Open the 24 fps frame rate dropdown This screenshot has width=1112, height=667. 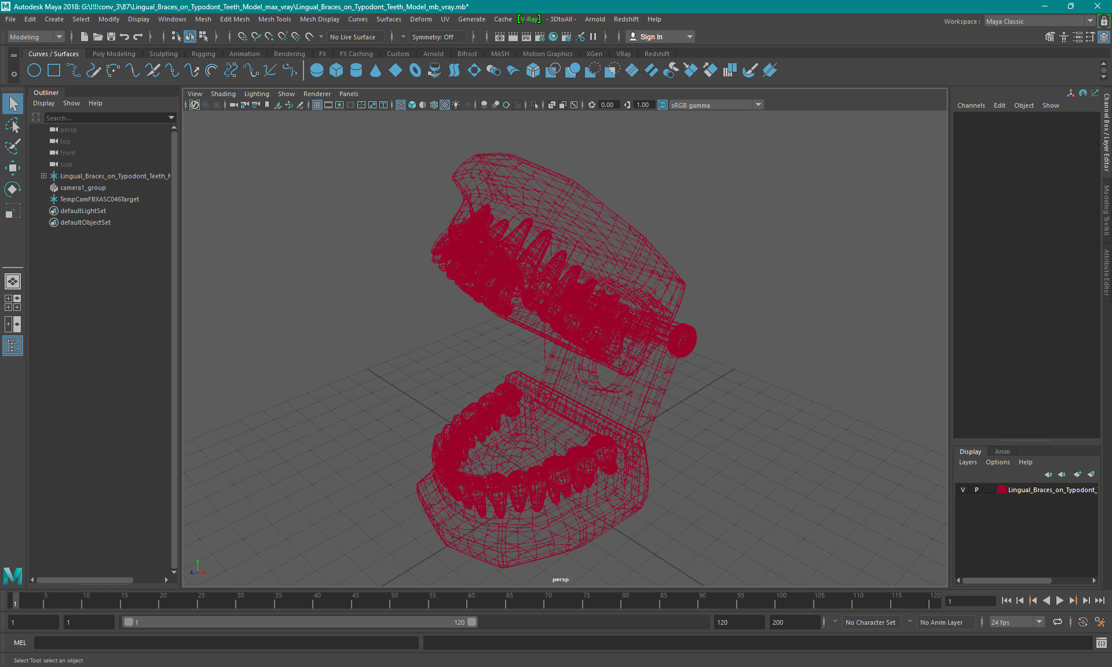(1016, 622)
